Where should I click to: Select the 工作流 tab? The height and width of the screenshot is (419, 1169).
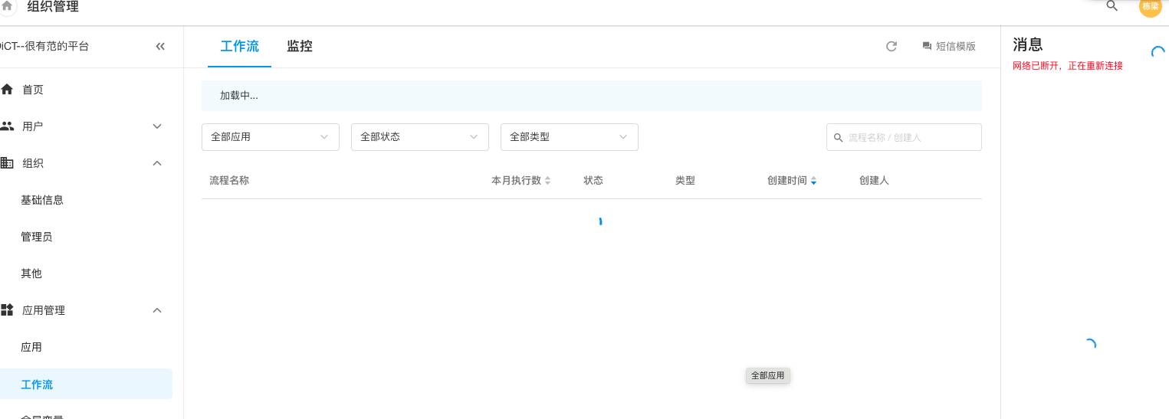click(239, 46)
